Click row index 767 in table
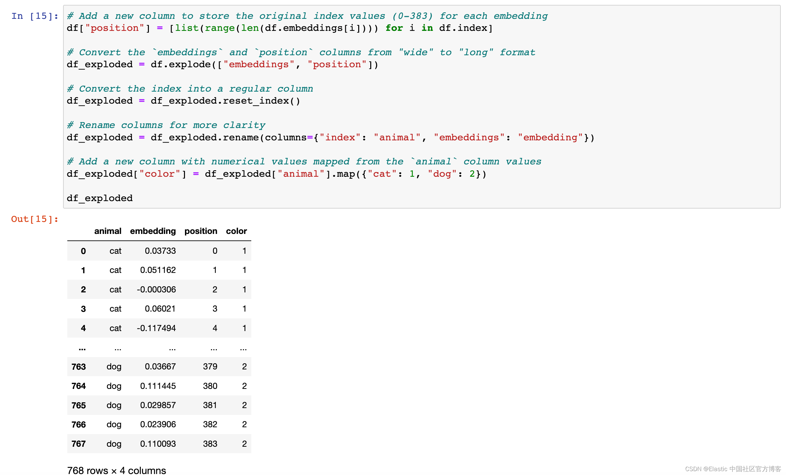The image size is (786, 475). [x=78, y=444]
